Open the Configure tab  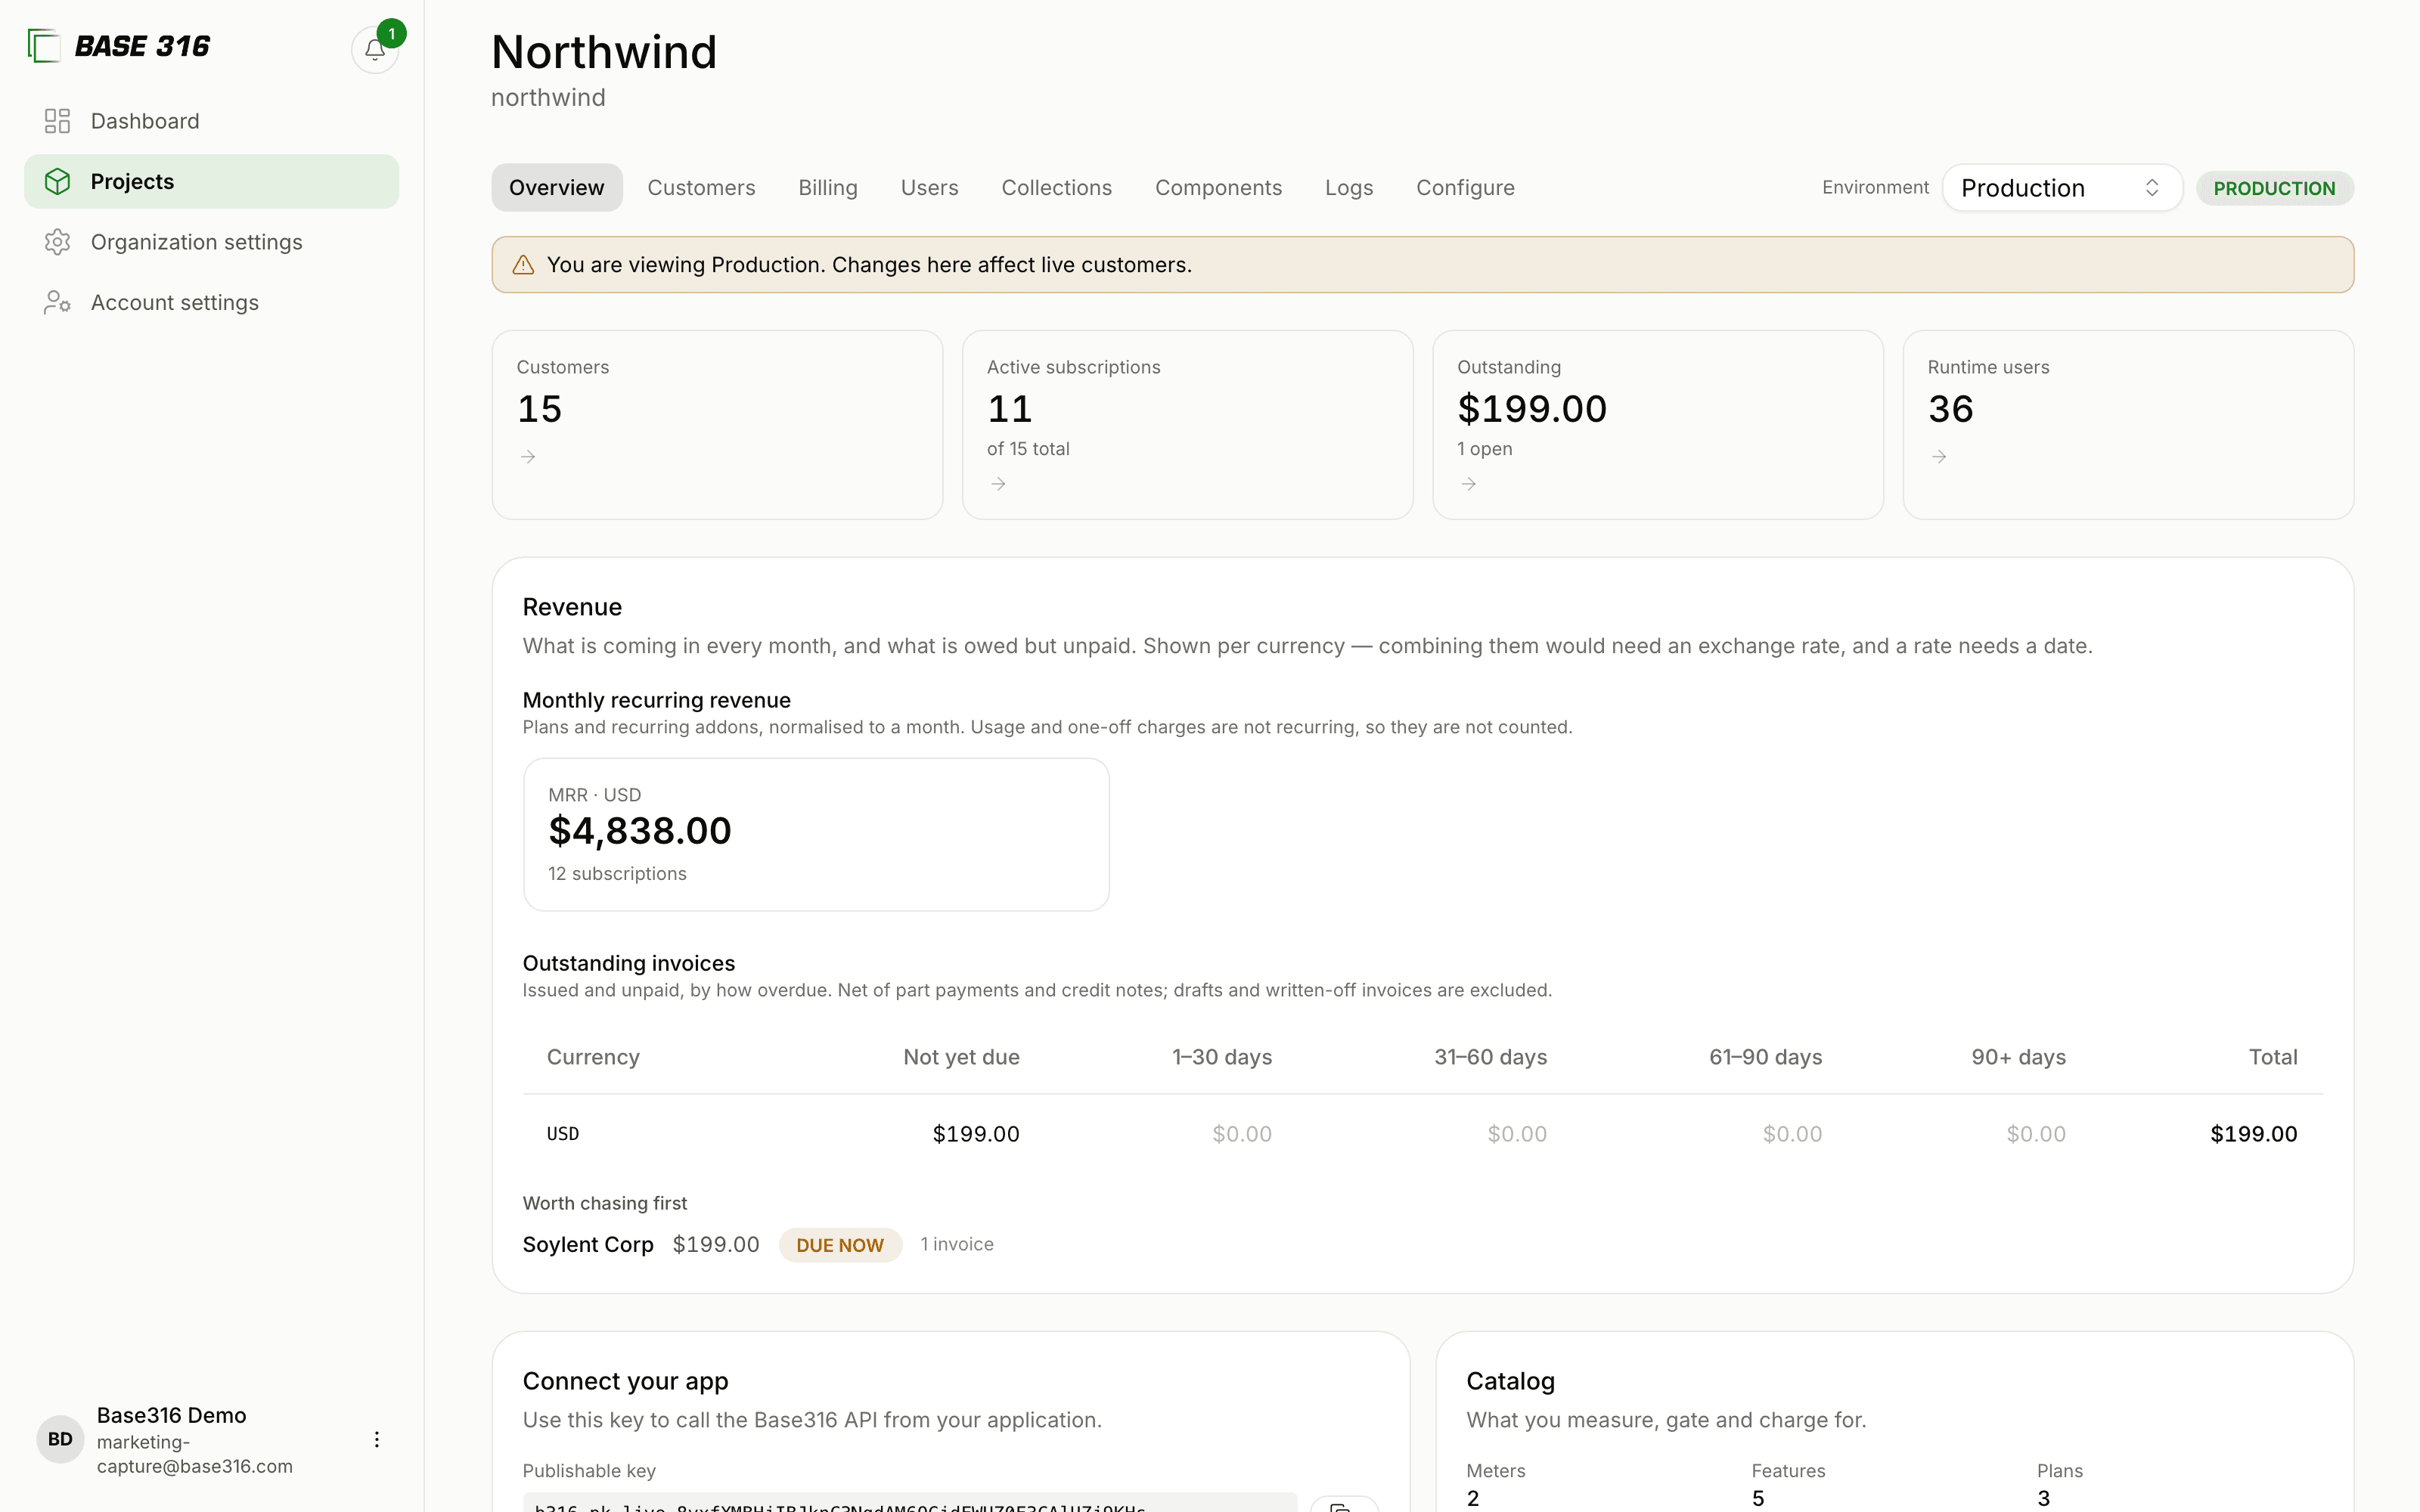[1465, 188]
